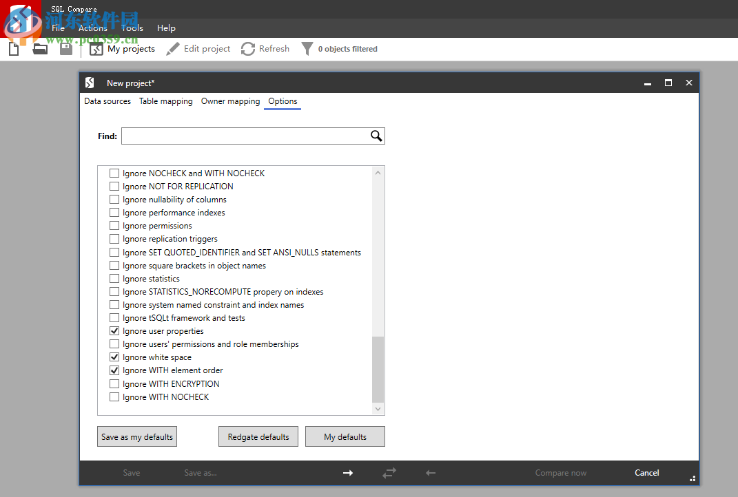Switch to the Data sources tab
The image size is (738, 497).
(x=107, y=101)
